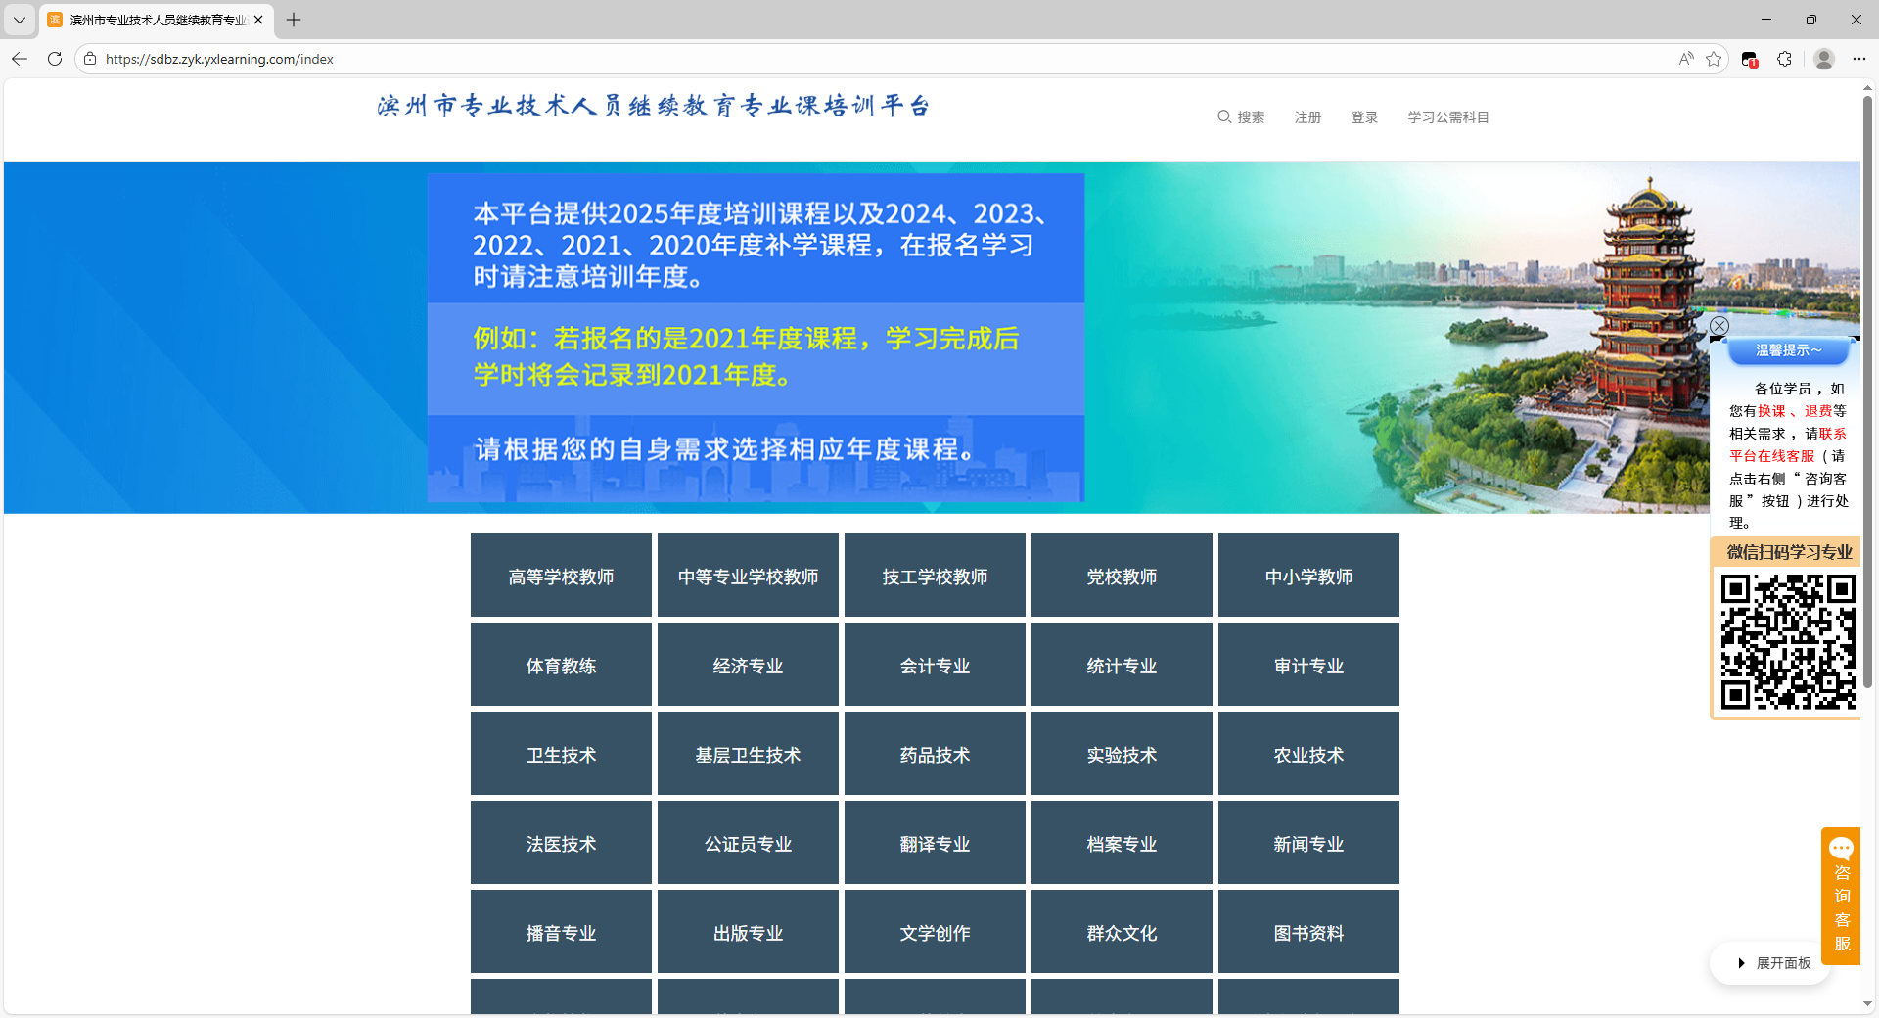
Task: Expand the tab list dropdown chevron
Action: click(x=20, y=20)
